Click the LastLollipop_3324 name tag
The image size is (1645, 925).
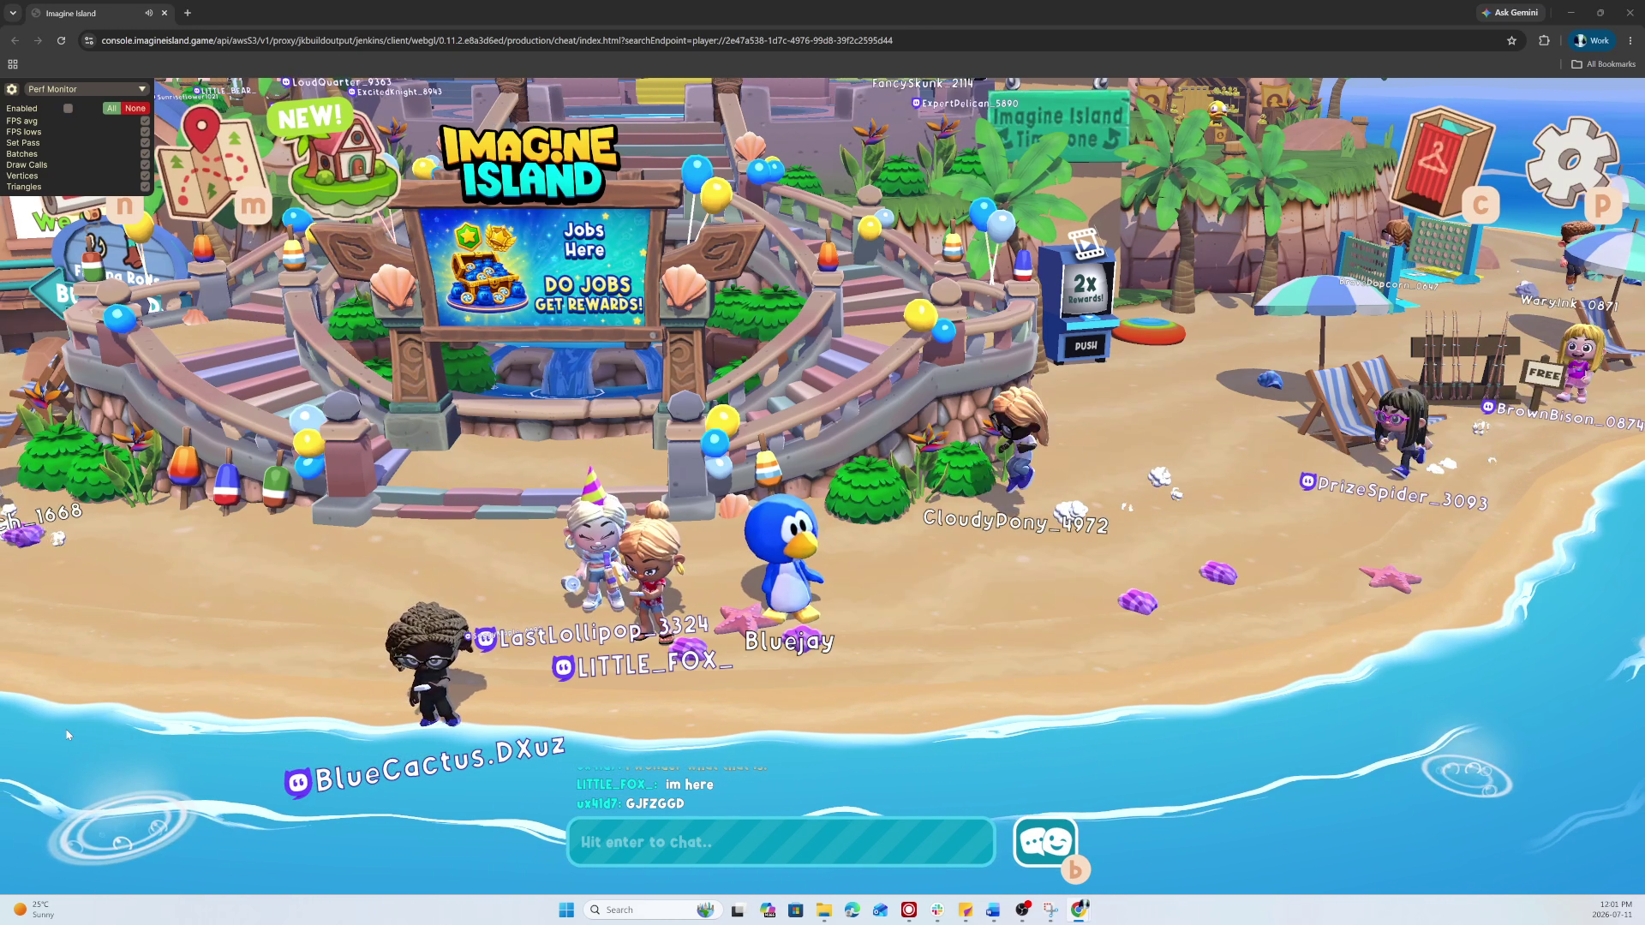pos(592,632)
